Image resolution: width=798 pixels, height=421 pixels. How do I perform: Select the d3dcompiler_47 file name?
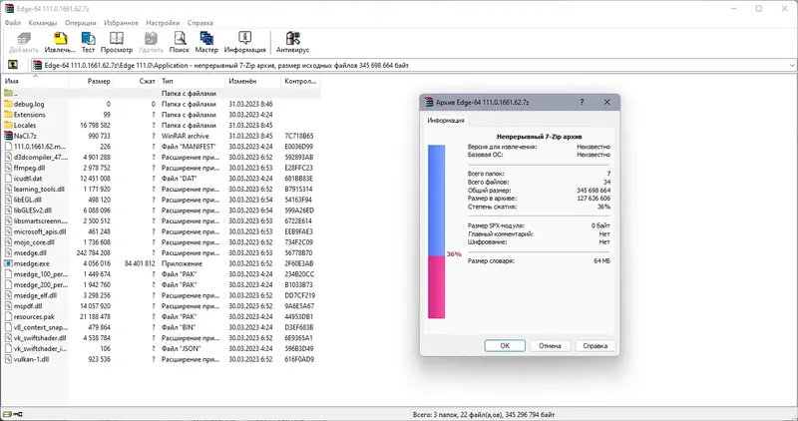(x=40, y=158)
